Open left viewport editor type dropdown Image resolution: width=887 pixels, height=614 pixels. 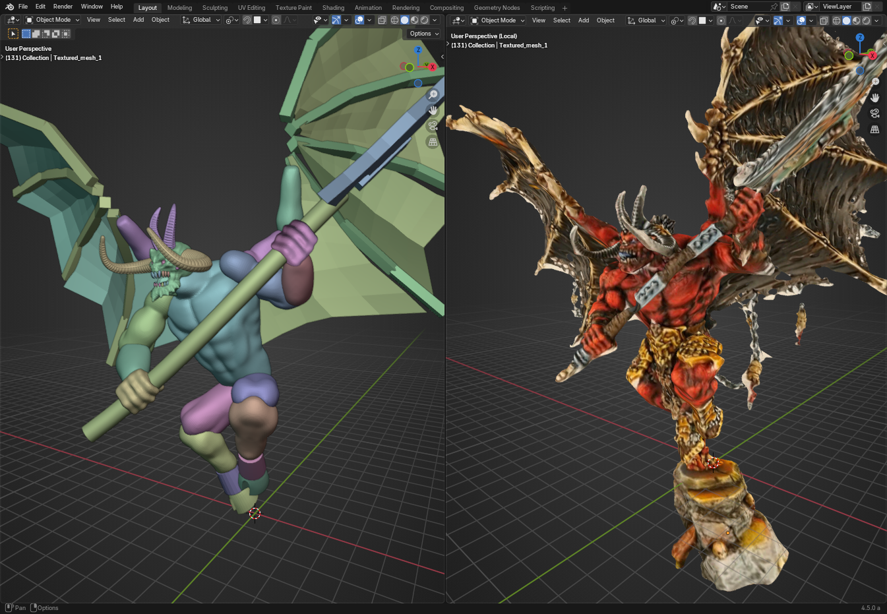click(13, 20)
